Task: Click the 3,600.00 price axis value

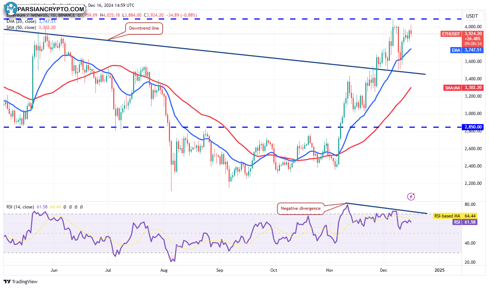Action: pyautogui.click(x=473, y=62)
